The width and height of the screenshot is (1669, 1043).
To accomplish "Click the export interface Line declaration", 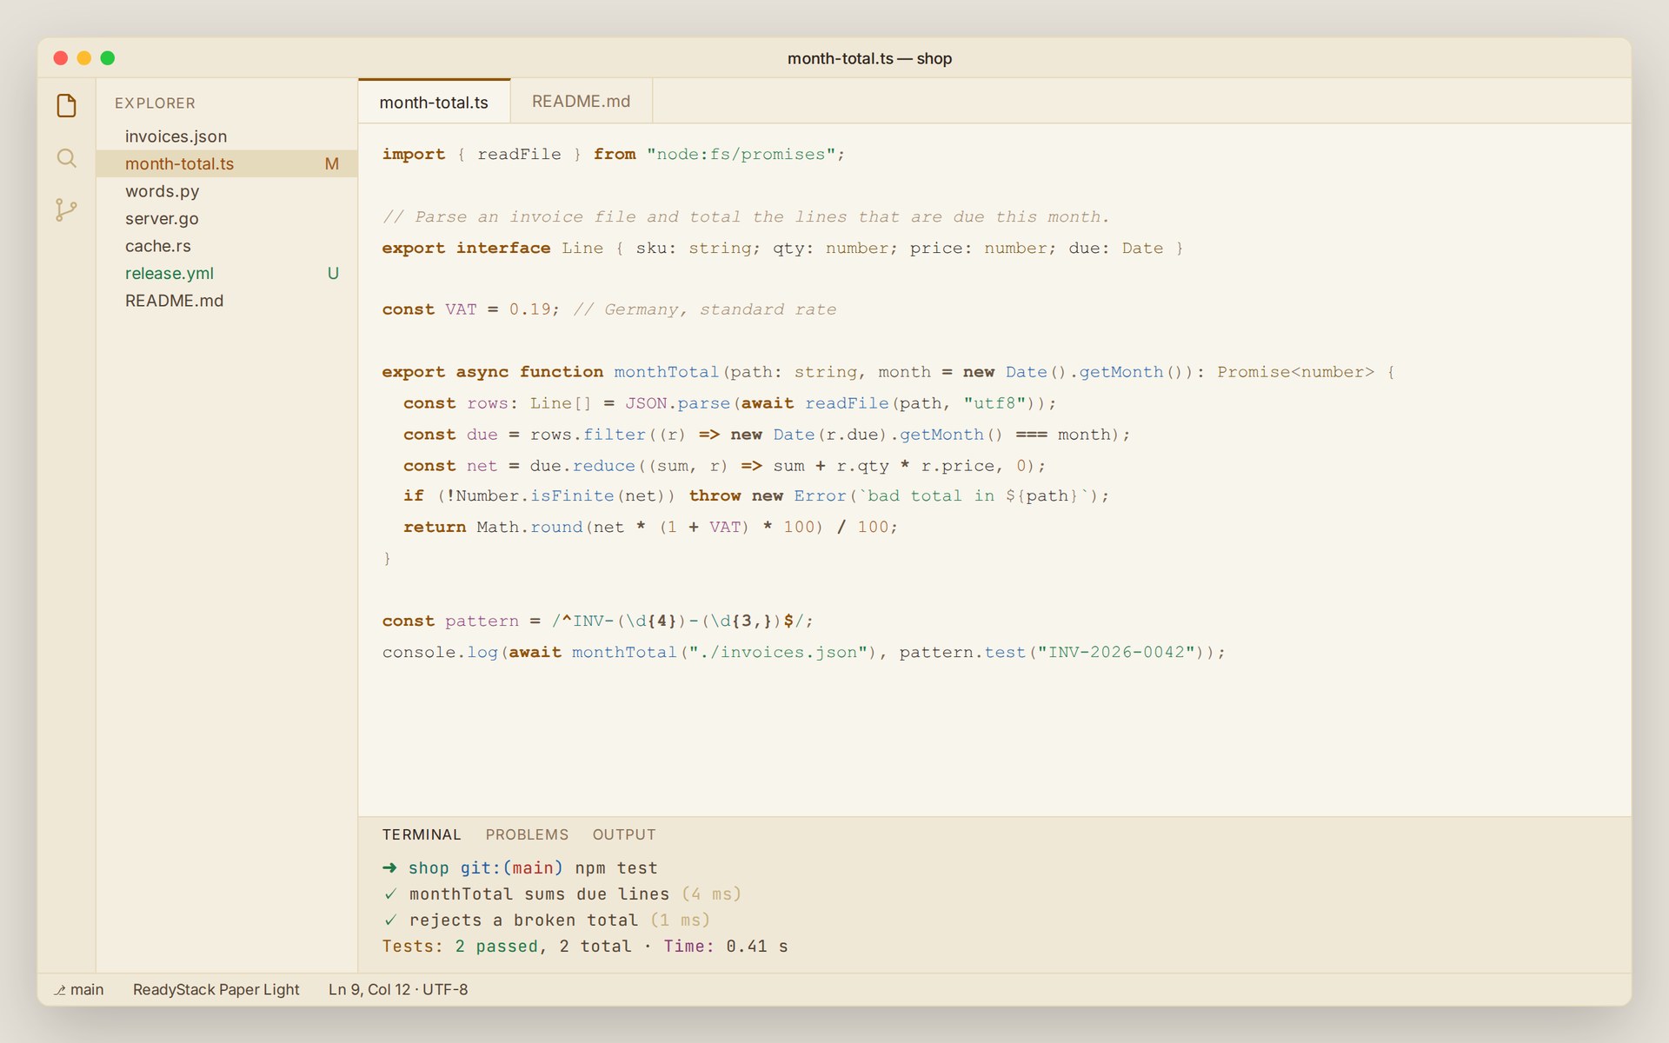I will [x=782, y=248].
